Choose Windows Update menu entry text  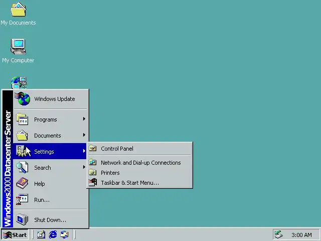55,99
